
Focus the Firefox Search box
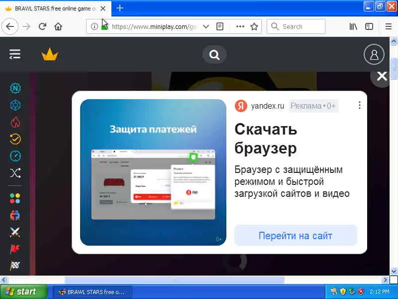point(296,26)
